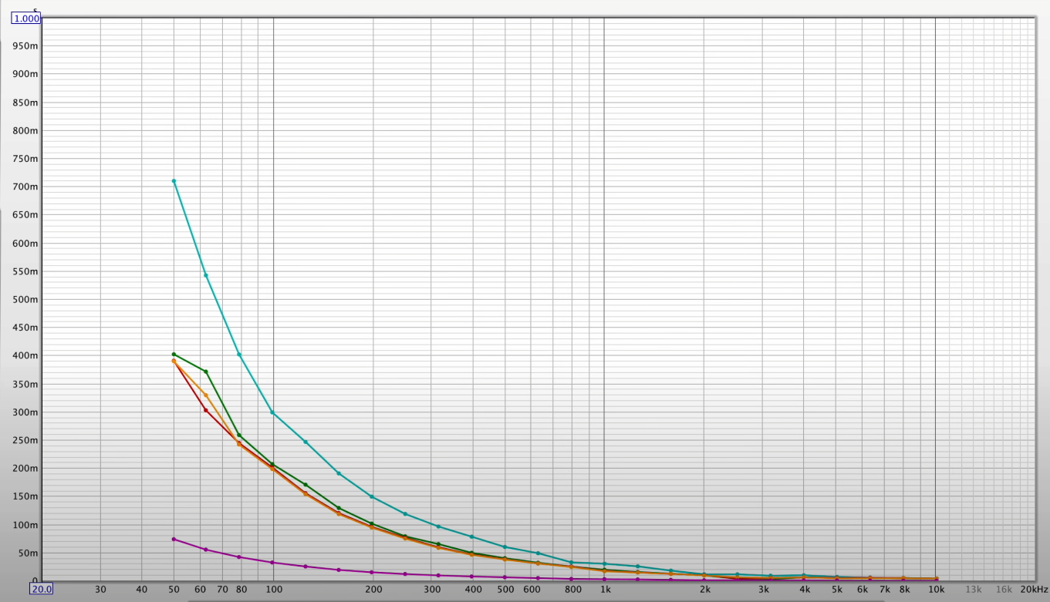Select the purple curve's first point at 50 Hz
This screenshot has height=602, width=1050.
click(x=174, y=539)
